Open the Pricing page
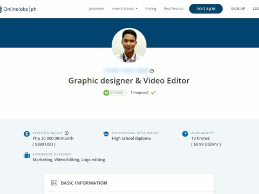The height and width of the screenshot is (194, 259). coord(151,9)
